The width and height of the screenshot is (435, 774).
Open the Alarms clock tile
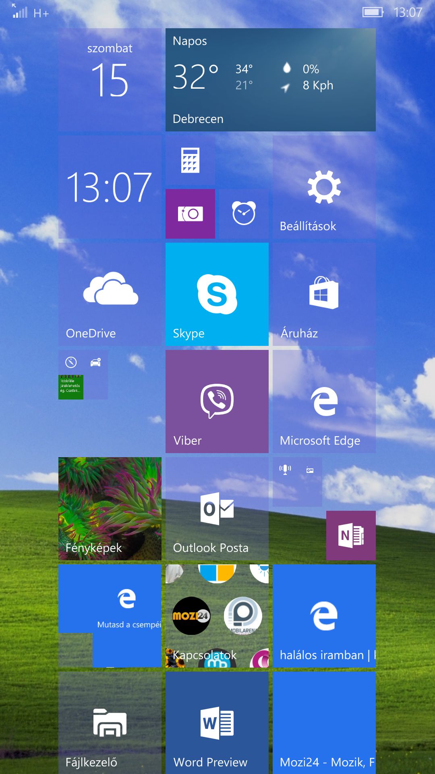click(x=244, y=214)
